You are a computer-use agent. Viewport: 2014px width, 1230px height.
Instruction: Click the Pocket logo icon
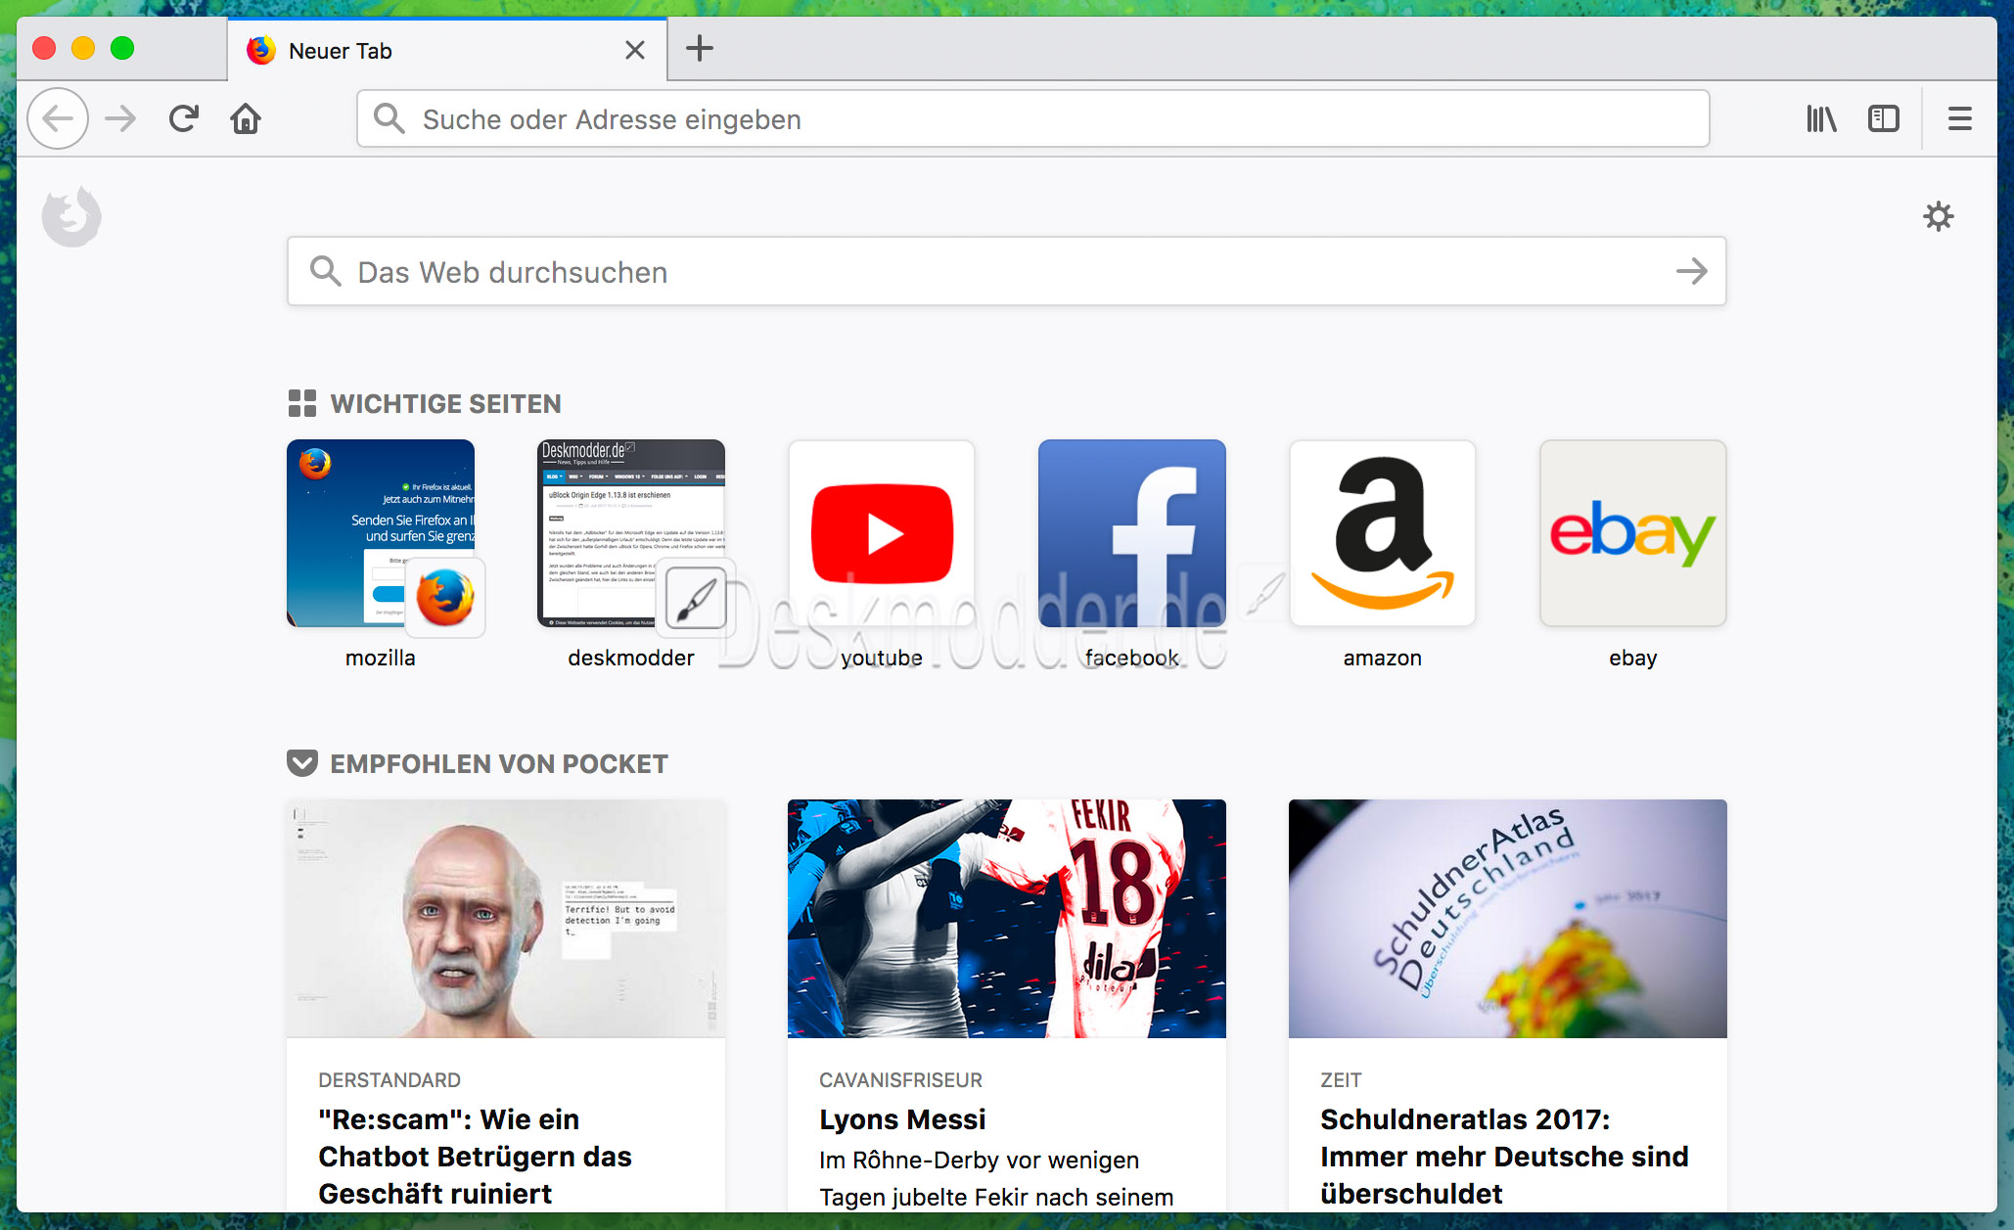click(302, 763)
